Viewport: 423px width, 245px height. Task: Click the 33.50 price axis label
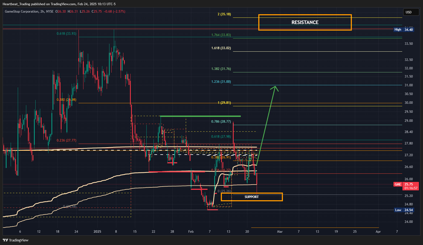pyautogui.click(x=408, y=44)
